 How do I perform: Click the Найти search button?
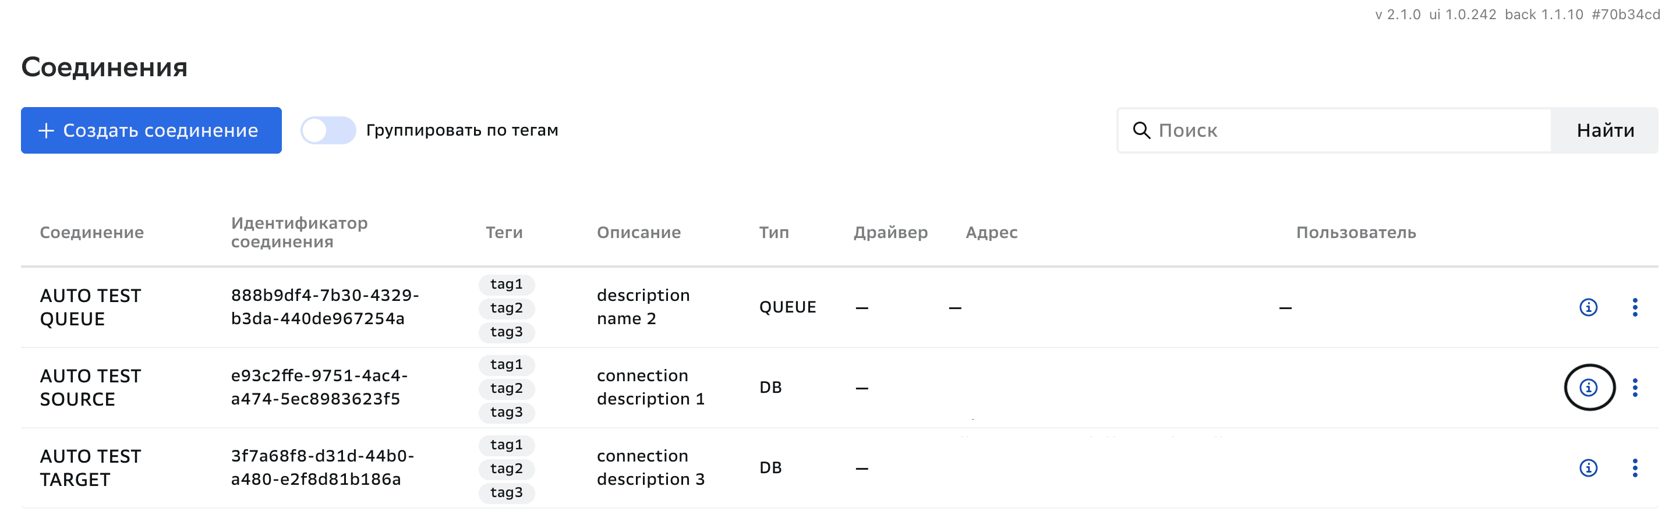tap(1604, 131)
